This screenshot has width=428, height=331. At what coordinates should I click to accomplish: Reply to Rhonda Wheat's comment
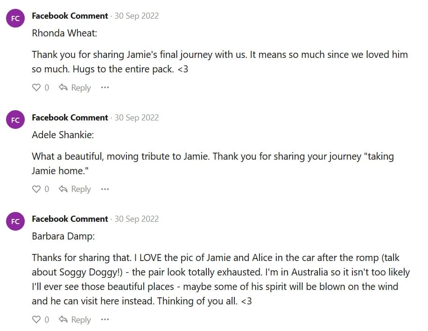[x=75, y=87]
